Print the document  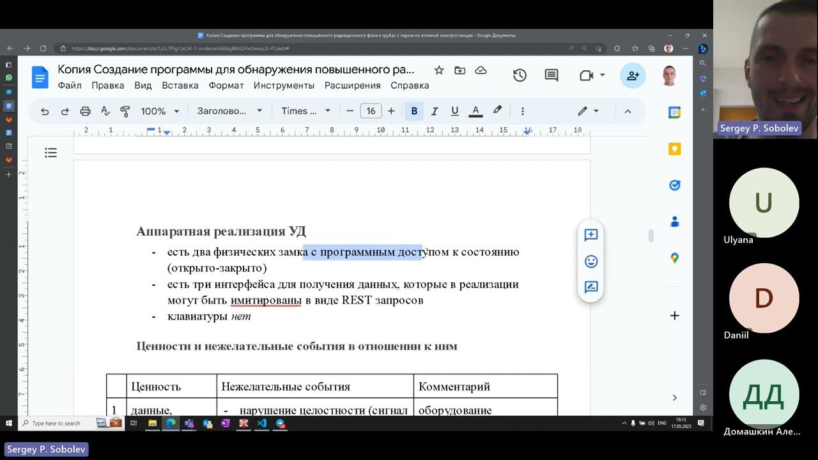[85, 111]
